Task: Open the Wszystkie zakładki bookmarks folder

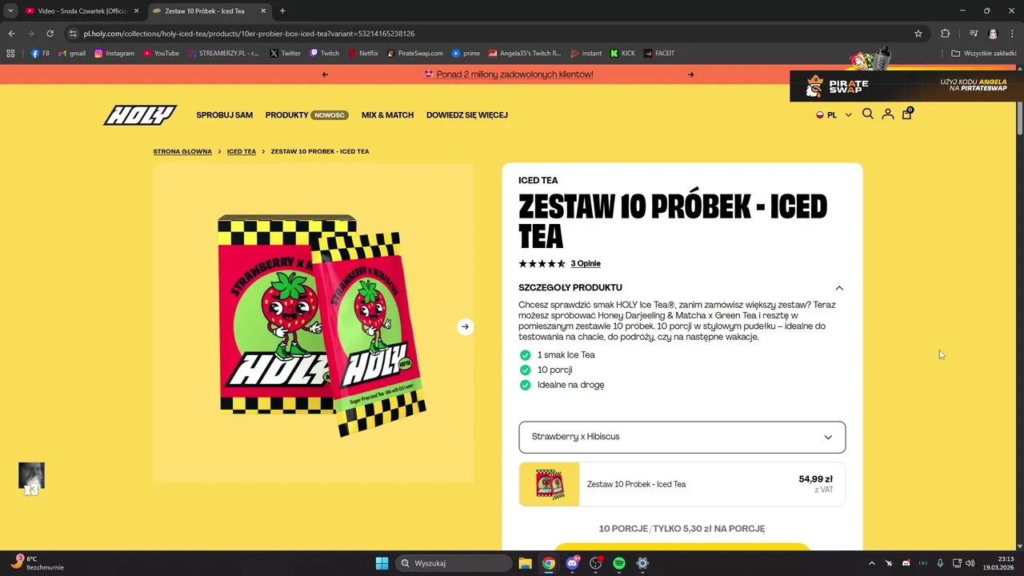Action: tap(983, 54)
